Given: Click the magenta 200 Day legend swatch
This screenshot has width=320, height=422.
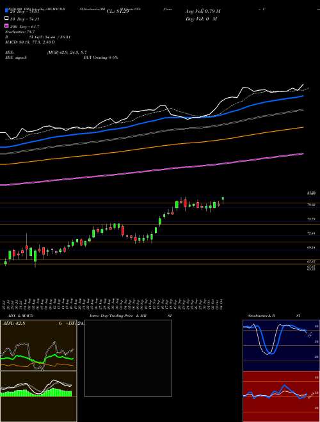Looking at the screenshot, I should 6,26.
